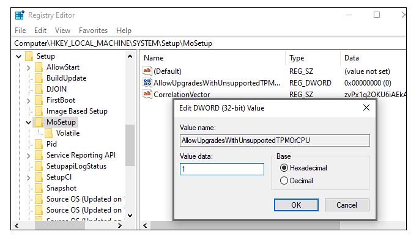Click the values pane scroll left arrow
The image size is (419, 237).
click(x=145, y=225)
